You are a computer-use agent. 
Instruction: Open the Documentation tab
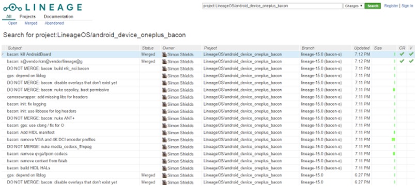[x=58, y=16]
